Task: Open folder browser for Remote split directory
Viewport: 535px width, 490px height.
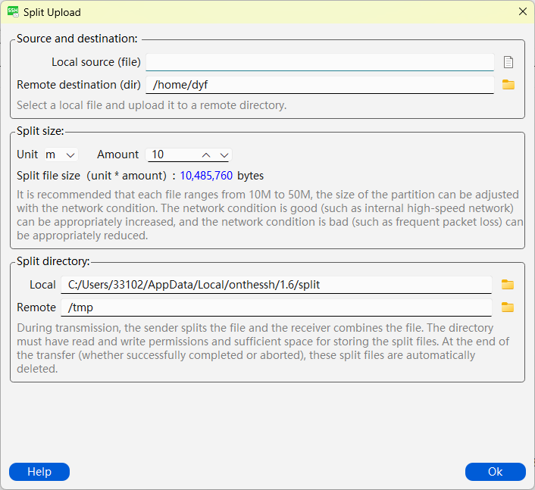Action: 508,307
